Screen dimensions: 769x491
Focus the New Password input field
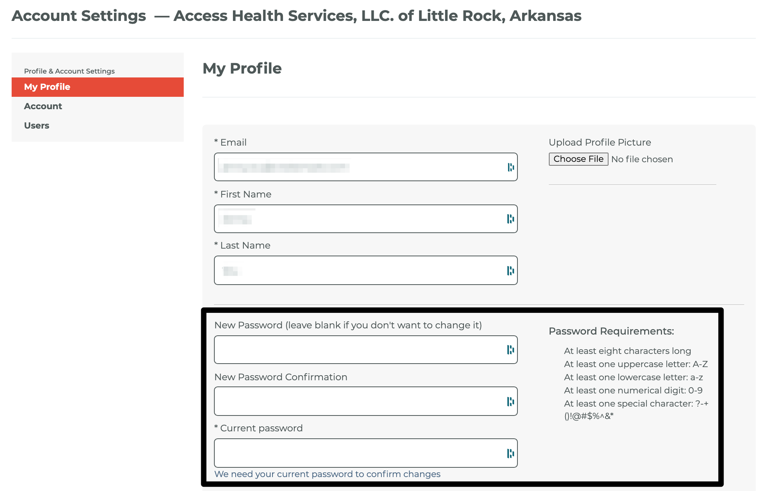pyautogui.click(x=366, y=350)
